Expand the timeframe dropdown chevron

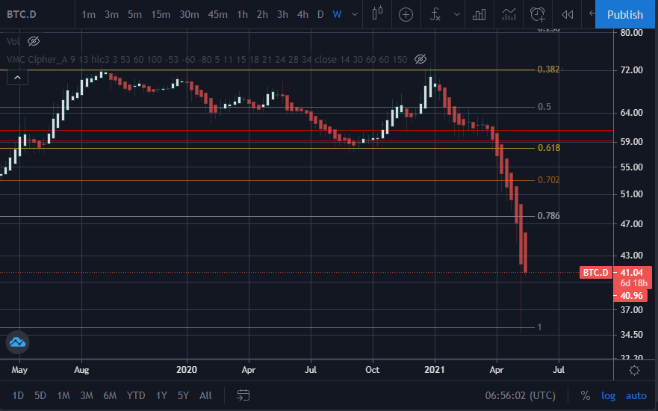(355, 15)
